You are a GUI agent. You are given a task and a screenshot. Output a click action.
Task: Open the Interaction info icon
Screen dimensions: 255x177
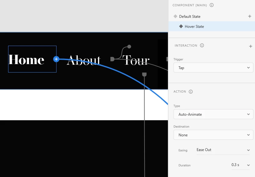click(202, 45)
